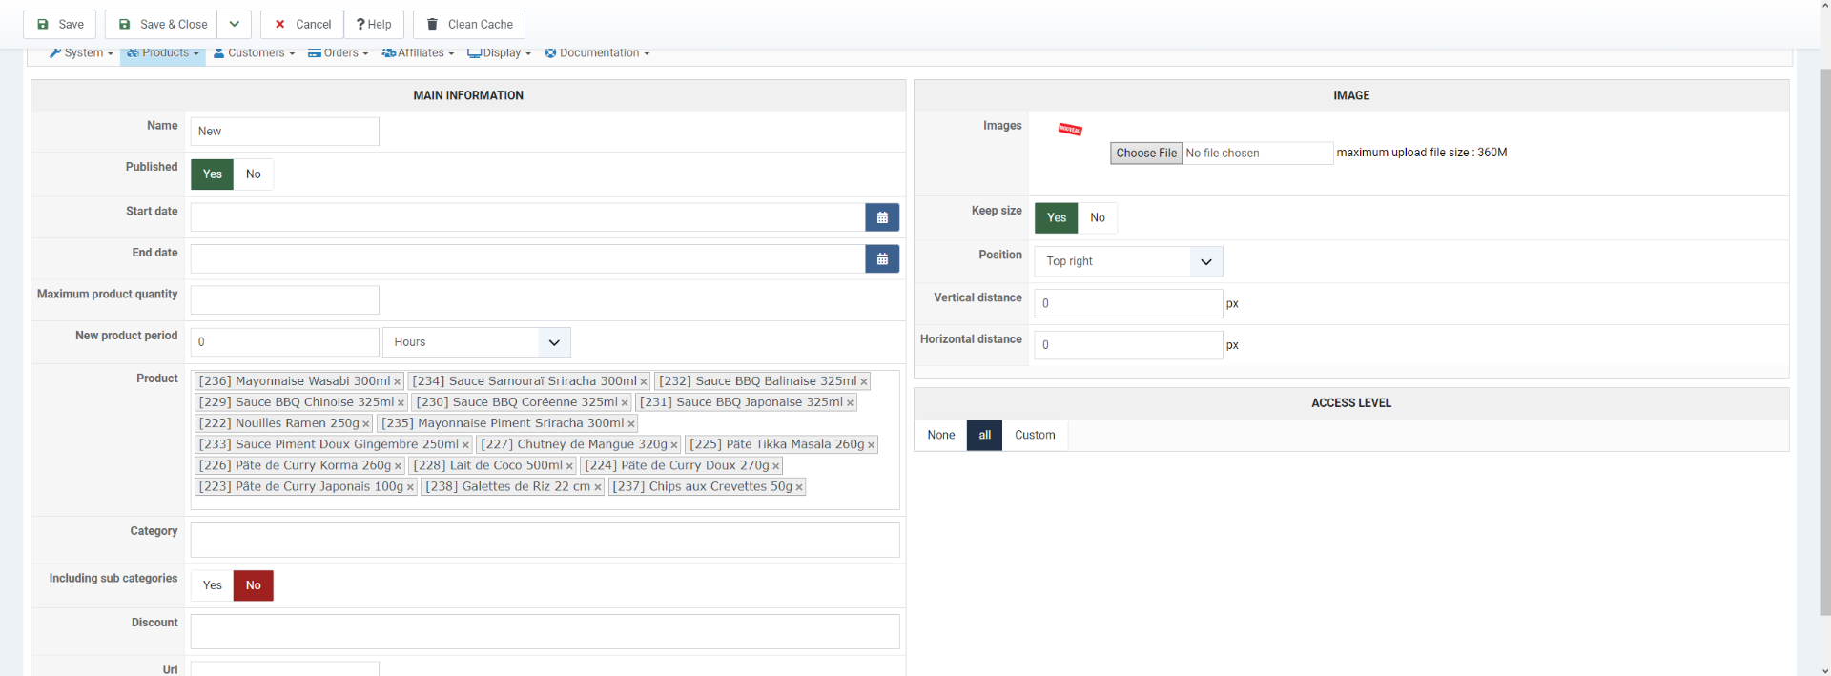Remove Sauce Piment Doux Gingembre tag

[x=465, y=444]
